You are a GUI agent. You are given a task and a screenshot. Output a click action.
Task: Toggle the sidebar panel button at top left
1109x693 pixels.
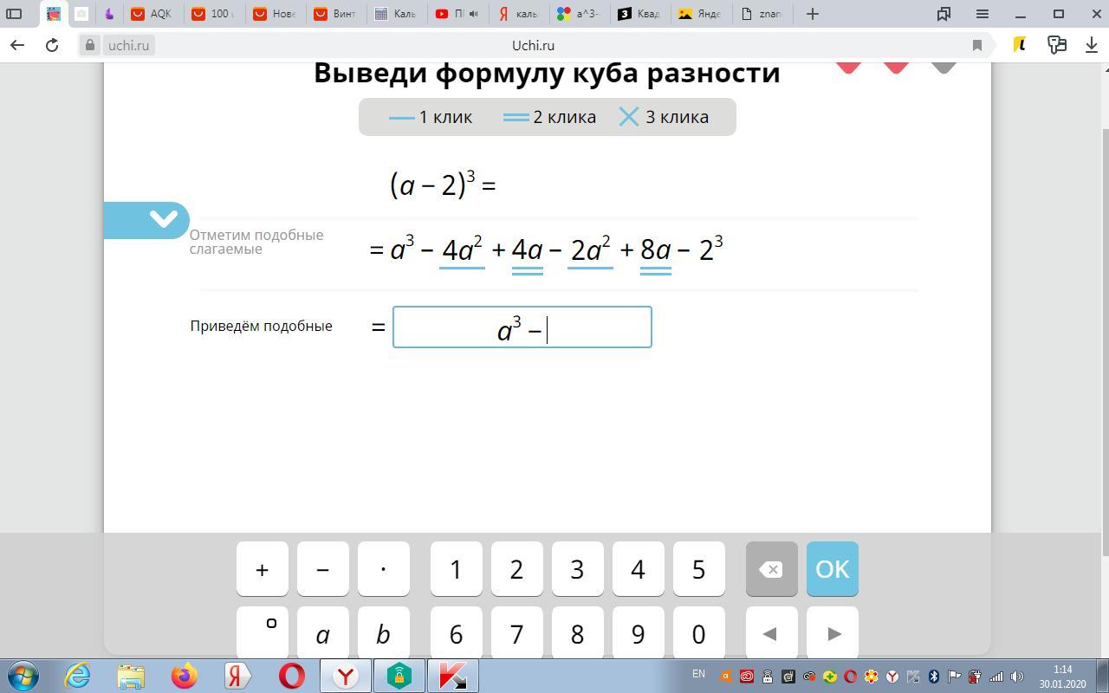click(x=14, y=14)
